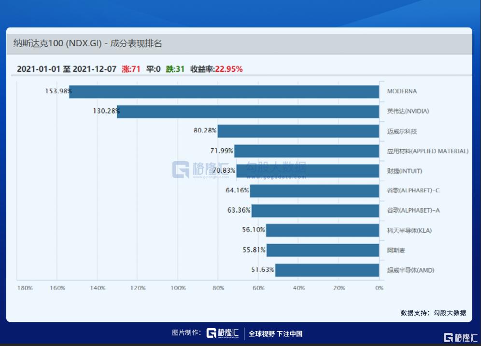Click the 160% axis tick label
Screen dimensions: 481x346
pyautogui.click(x=57, y=288)
